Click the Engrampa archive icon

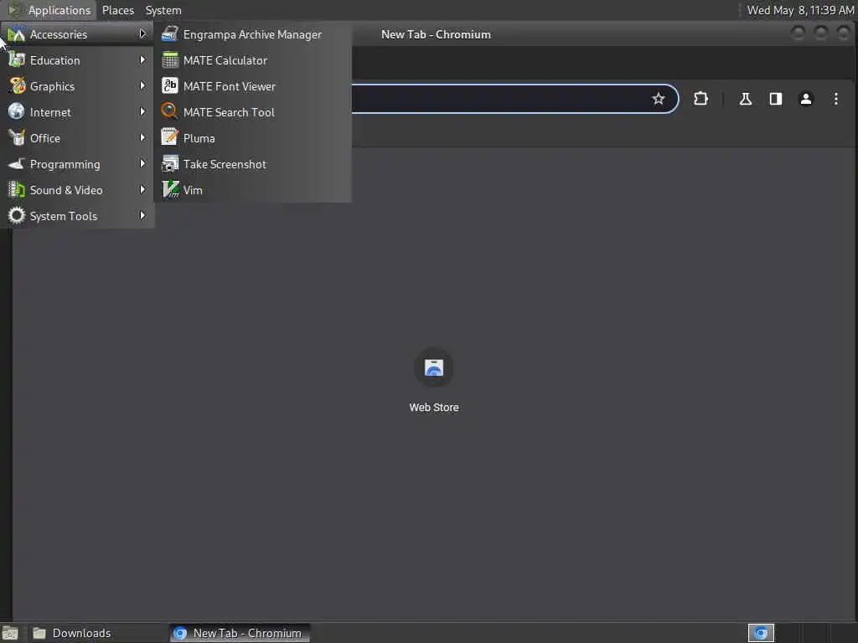click(x=169, y=33)
